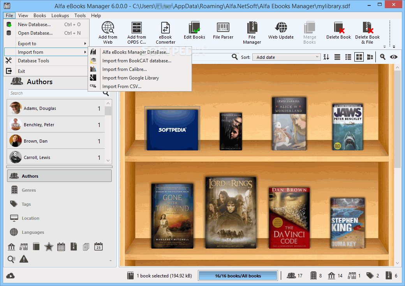Image resolution: width=405 pixels, height=286 pixels.
Task: Open the Books menu
Action: (x=39, y=16)
